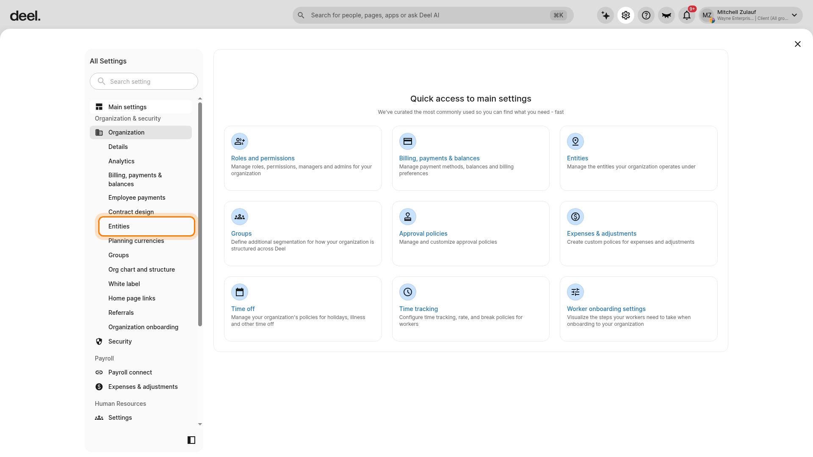Open Billing, payments & balances sidebar item

coord(135,179)
